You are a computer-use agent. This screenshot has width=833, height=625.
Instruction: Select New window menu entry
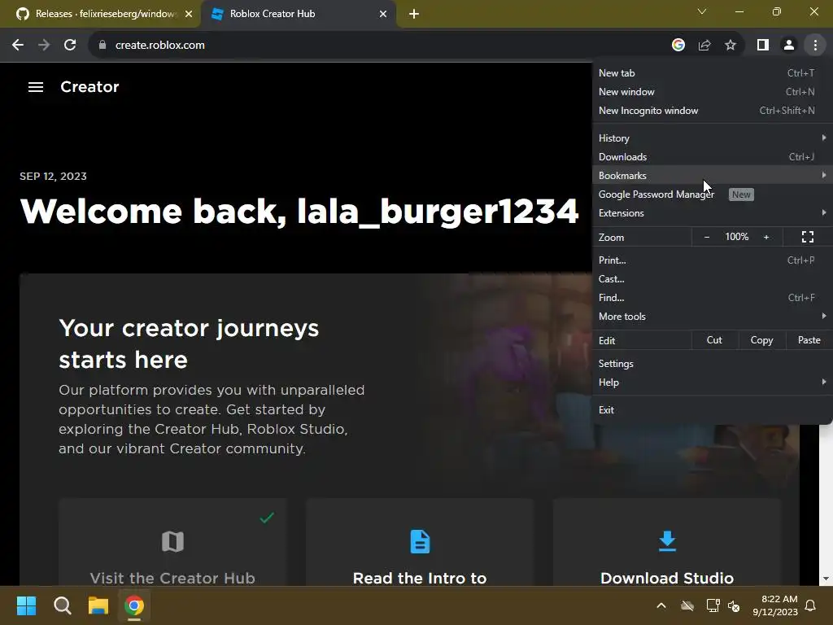tap(711, 92)
